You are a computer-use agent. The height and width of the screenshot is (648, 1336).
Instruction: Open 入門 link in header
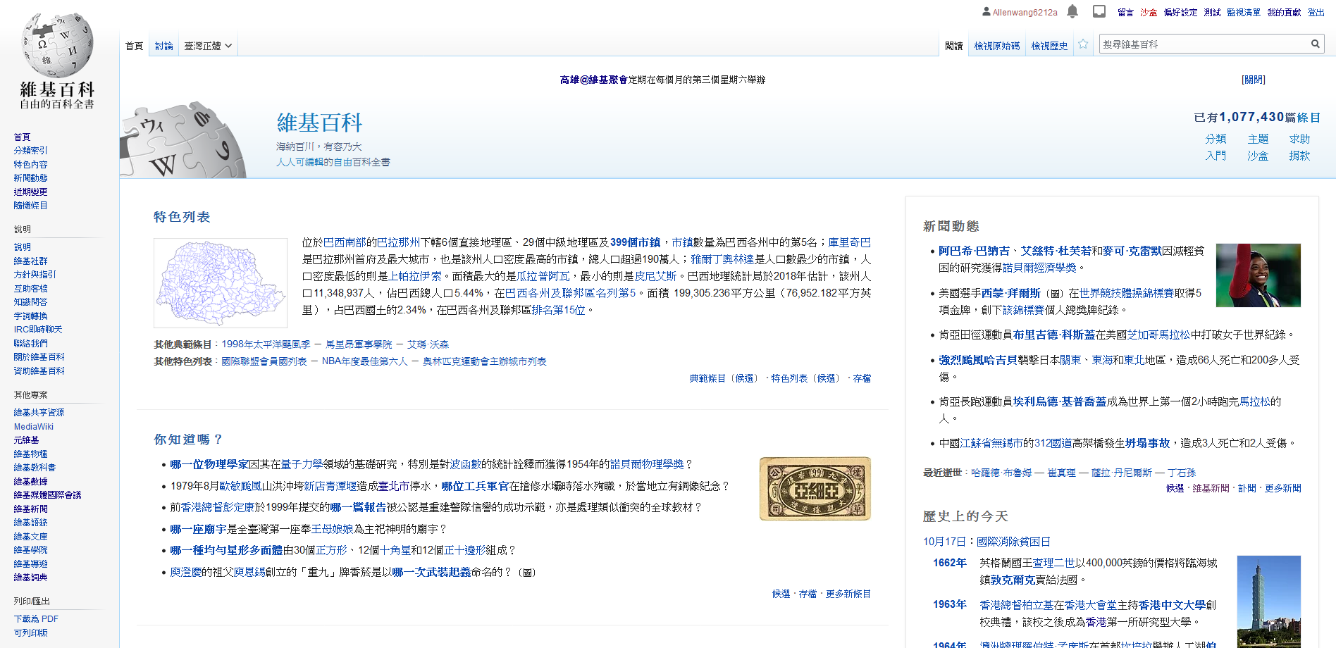click(1216, 156)
